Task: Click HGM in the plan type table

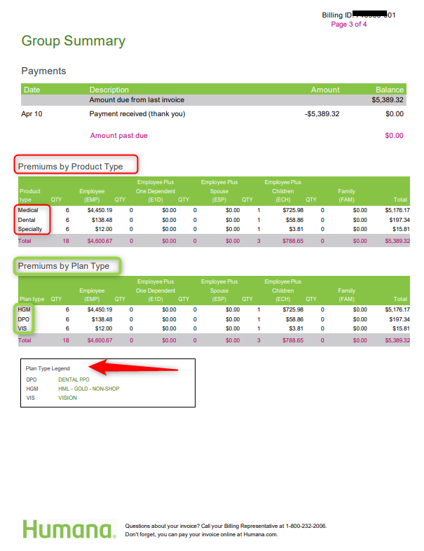Action: click(x=25, y=309)
